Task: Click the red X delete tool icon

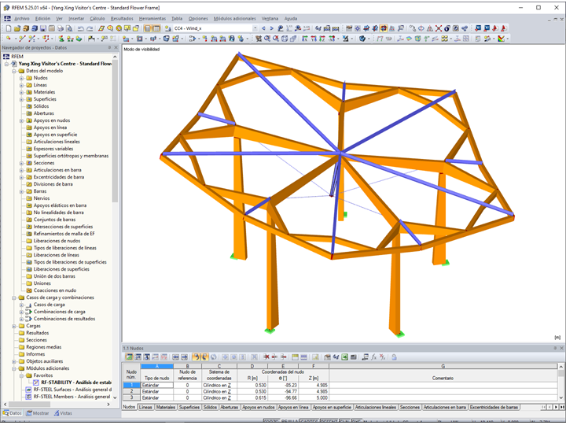Action: pos(439,28)
